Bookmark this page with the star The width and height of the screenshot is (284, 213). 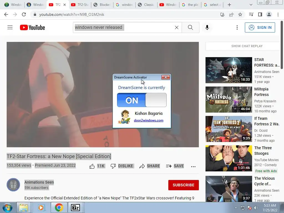pos(240,14)
